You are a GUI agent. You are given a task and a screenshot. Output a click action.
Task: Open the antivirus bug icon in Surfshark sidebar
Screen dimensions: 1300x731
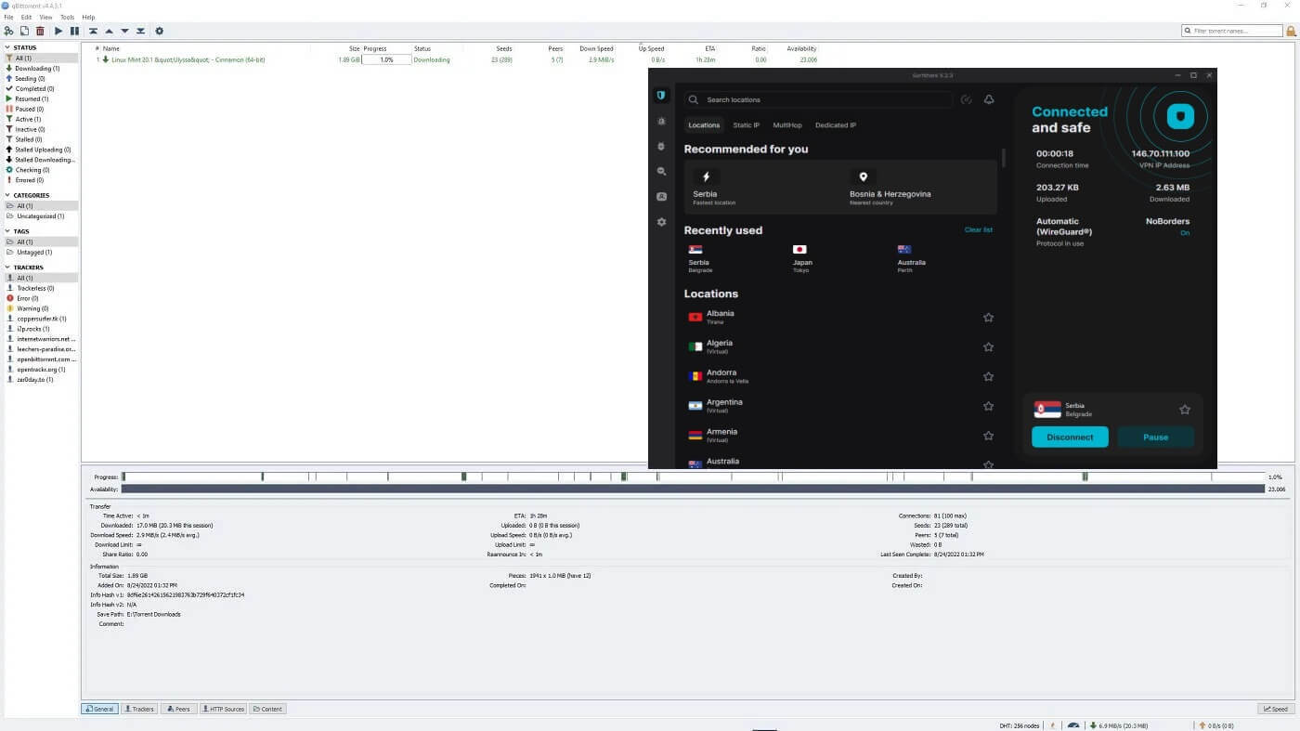click(661, 146)
